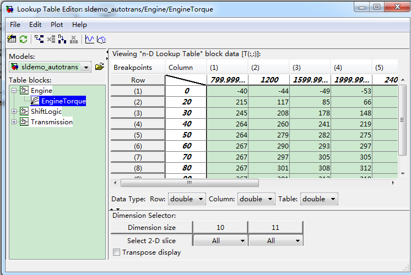This screenshot has height=275, width=411.
Task: Select column breakpoint cell 1200
Action: (269, 80)
